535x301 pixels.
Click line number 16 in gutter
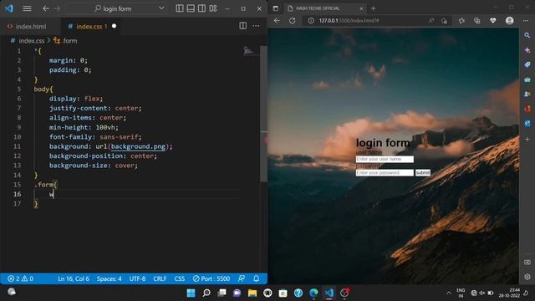point(18,194)
